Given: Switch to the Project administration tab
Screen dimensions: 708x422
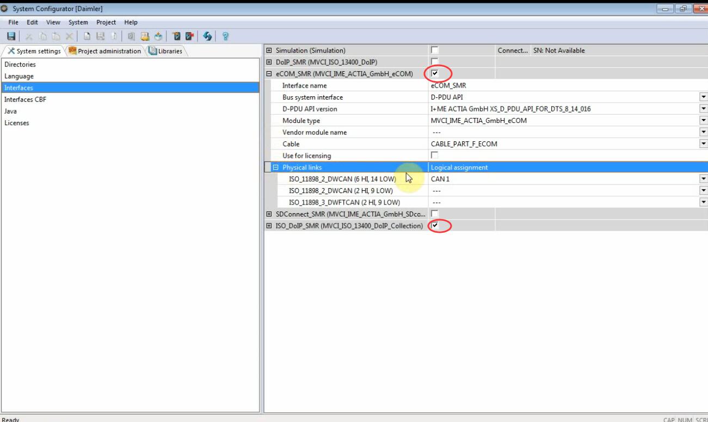Looking at the screenshot, I should 104,51.
